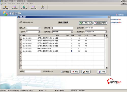Expand the 经办人 dropdown
This screenshot has width=127, height=92.
click(39, 28)
